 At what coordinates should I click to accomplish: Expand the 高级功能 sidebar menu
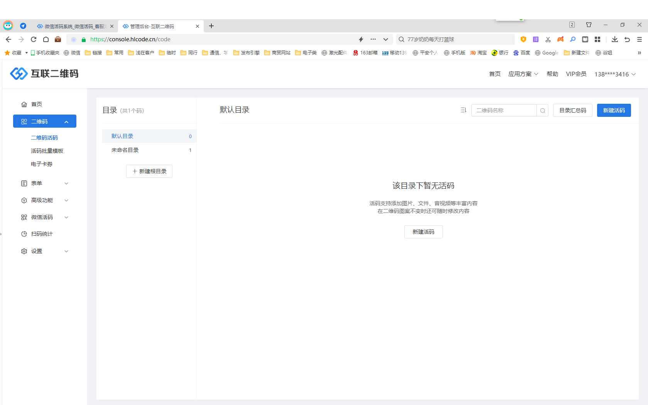[45, 200]
